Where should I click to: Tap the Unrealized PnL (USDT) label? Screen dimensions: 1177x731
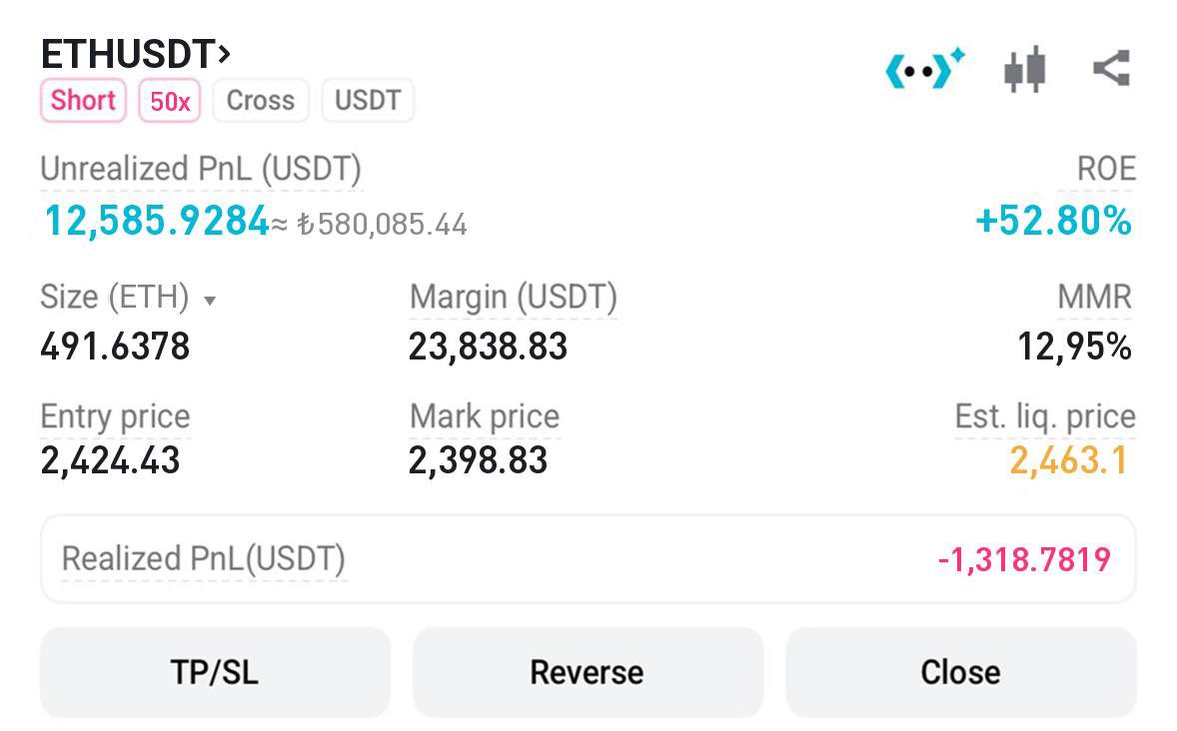[x=201, y=169]
